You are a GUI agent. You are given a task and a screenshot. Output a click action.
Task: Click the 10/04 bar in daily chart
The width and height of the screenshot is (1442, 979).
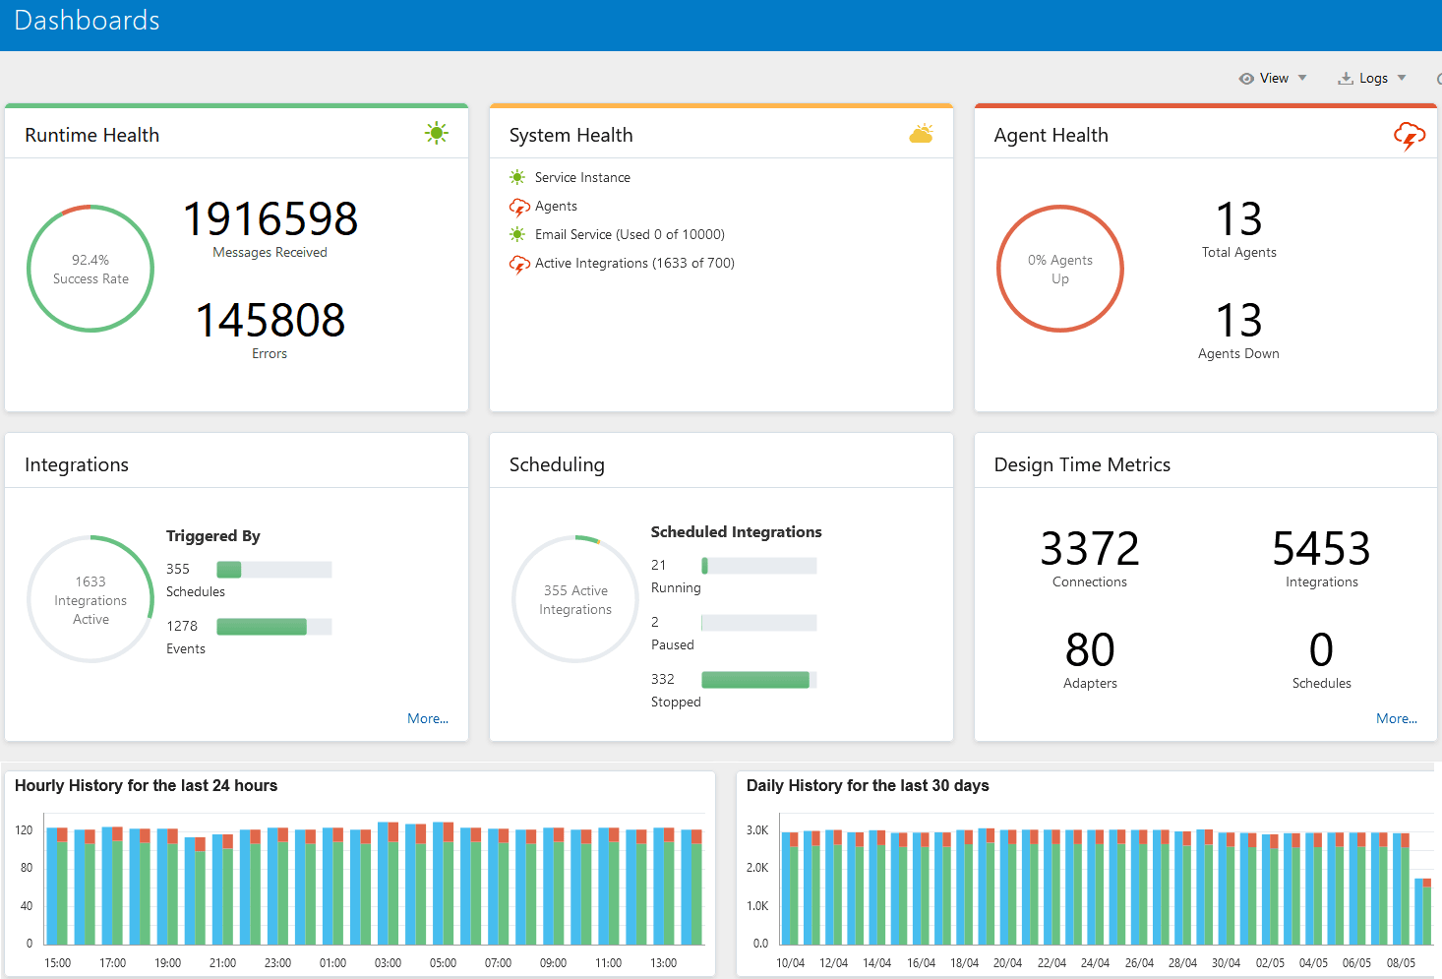tap(790, 888)
